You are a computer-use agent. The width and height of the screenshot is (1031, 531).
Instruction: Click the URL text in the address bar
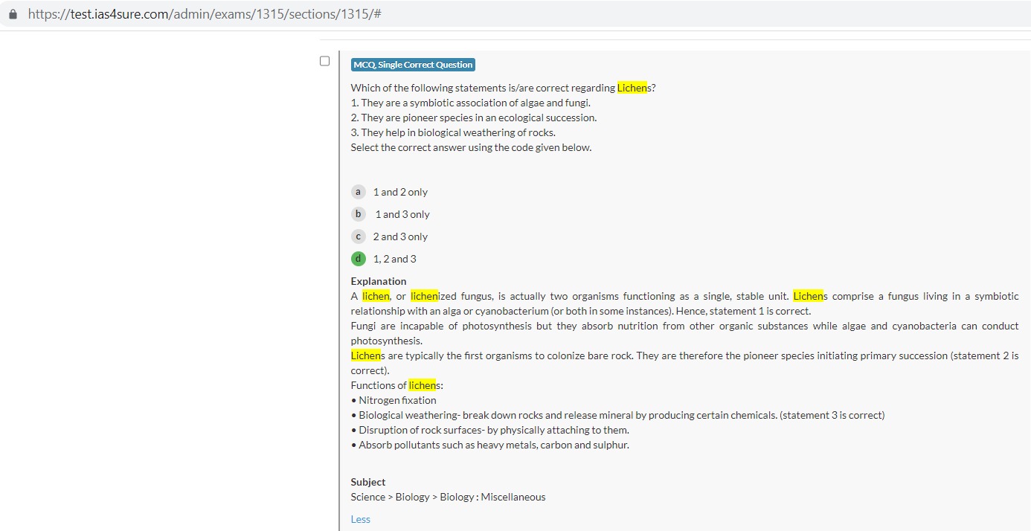pyautogui.click(x=205, y=14)
